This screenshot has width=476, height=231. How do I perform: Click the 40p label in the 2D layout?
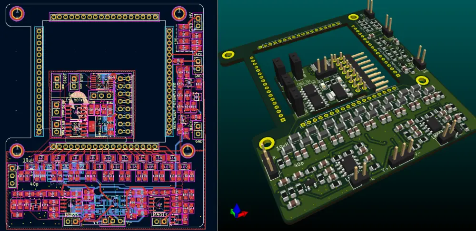point(34,183)
